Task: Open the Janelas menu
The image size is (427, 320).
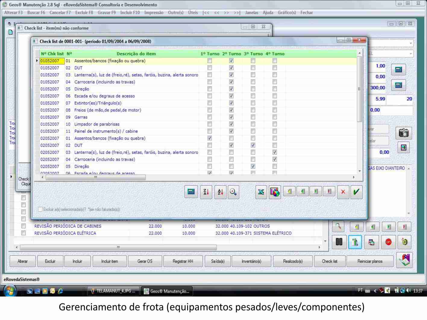Action: click(x=252, y=13)
